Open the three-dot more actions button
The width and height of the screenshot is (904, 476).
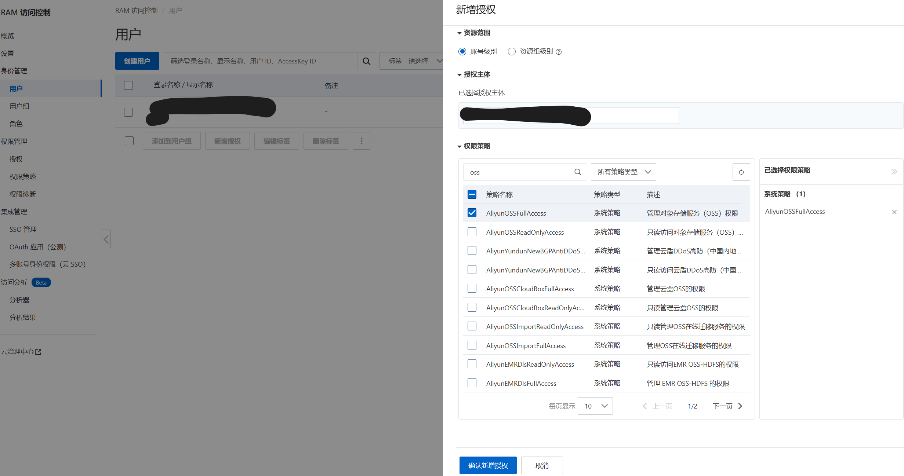tap(361, 141)
